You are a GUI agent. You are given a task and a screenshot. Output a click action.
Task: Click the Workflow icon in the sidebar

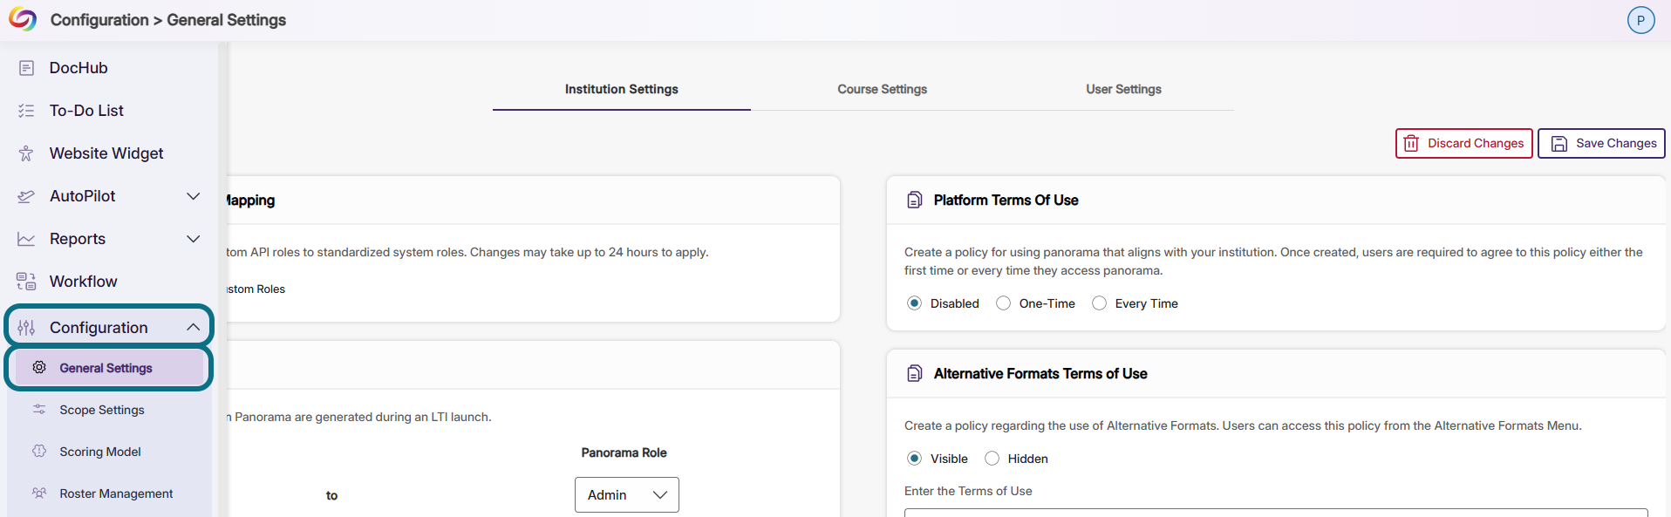click(26, 282)
